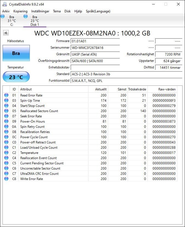Open the Tema menu
The image size is (185, 227).
57,11
